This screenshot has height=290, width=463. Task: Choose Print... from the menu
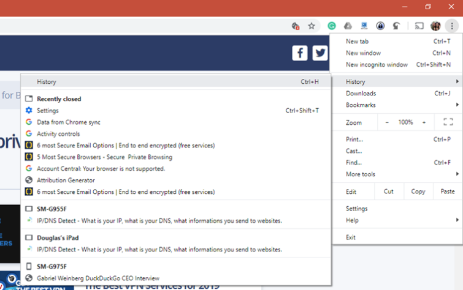click(397, 139)
